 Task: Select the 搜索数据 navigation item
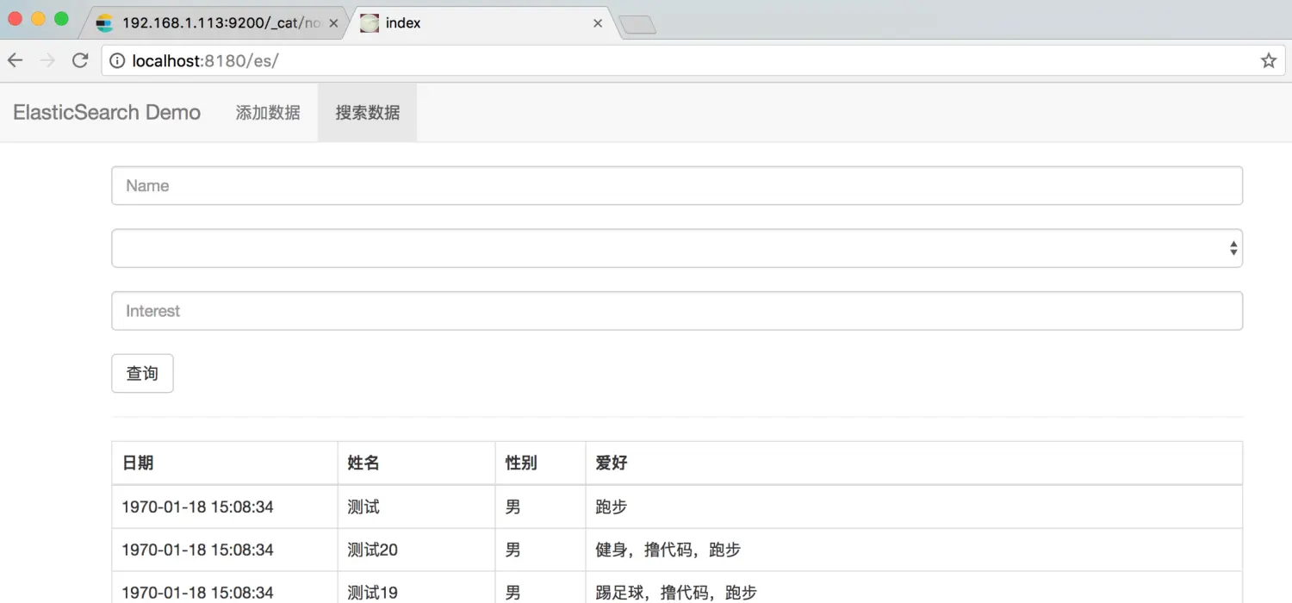[367, 112]
